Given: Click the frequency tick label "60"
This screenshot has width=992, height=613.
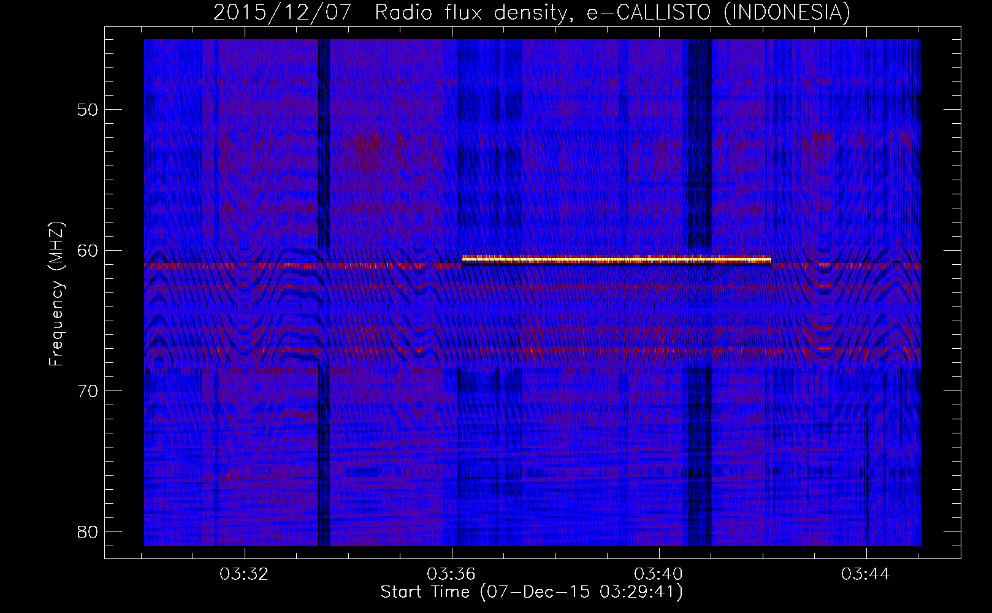Looking at the screenshot, I should point(88,250).
